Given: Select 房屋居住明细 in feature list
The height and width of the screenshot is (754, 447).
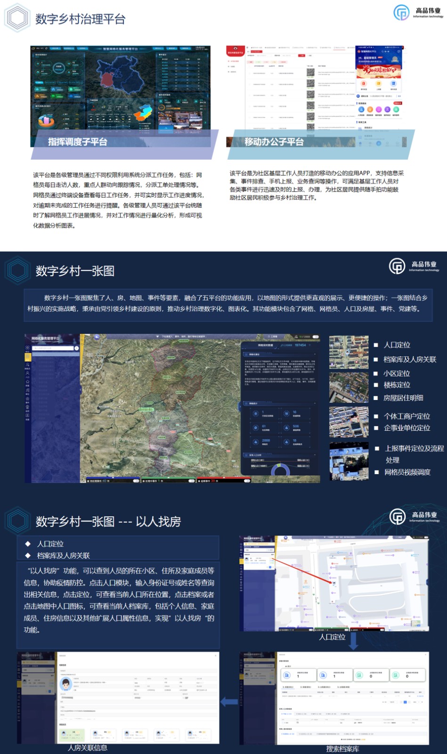Looking at the screenshot, I should (403, 398).
